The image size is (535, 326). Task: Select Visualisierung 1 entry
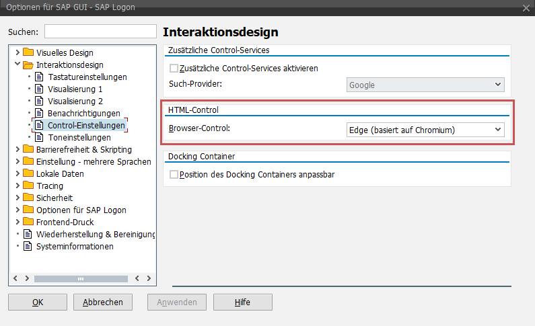pos(75,89)
